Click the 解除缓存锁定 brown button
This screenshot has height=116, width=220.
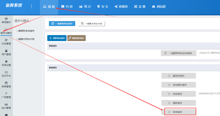(76, 38)
